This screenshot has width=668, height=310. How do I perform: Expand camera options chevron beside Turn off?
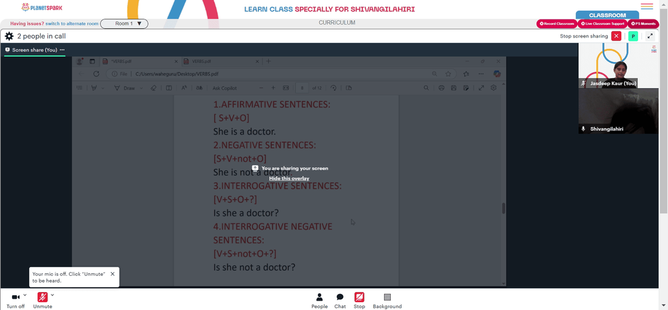point(25,295)
